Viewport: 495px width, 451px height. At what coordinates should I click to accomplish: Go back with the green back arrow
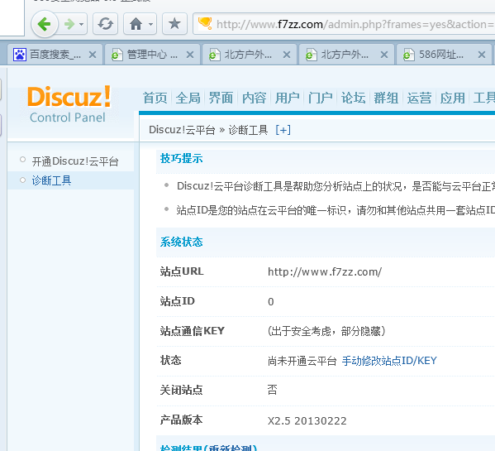pyautogui.click(x=44, y=24)
